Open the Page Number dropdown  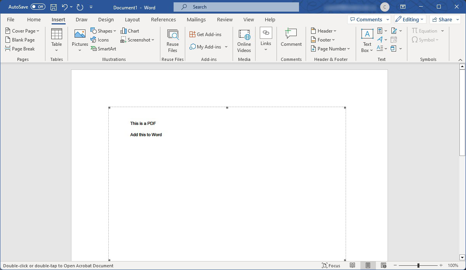331,49
